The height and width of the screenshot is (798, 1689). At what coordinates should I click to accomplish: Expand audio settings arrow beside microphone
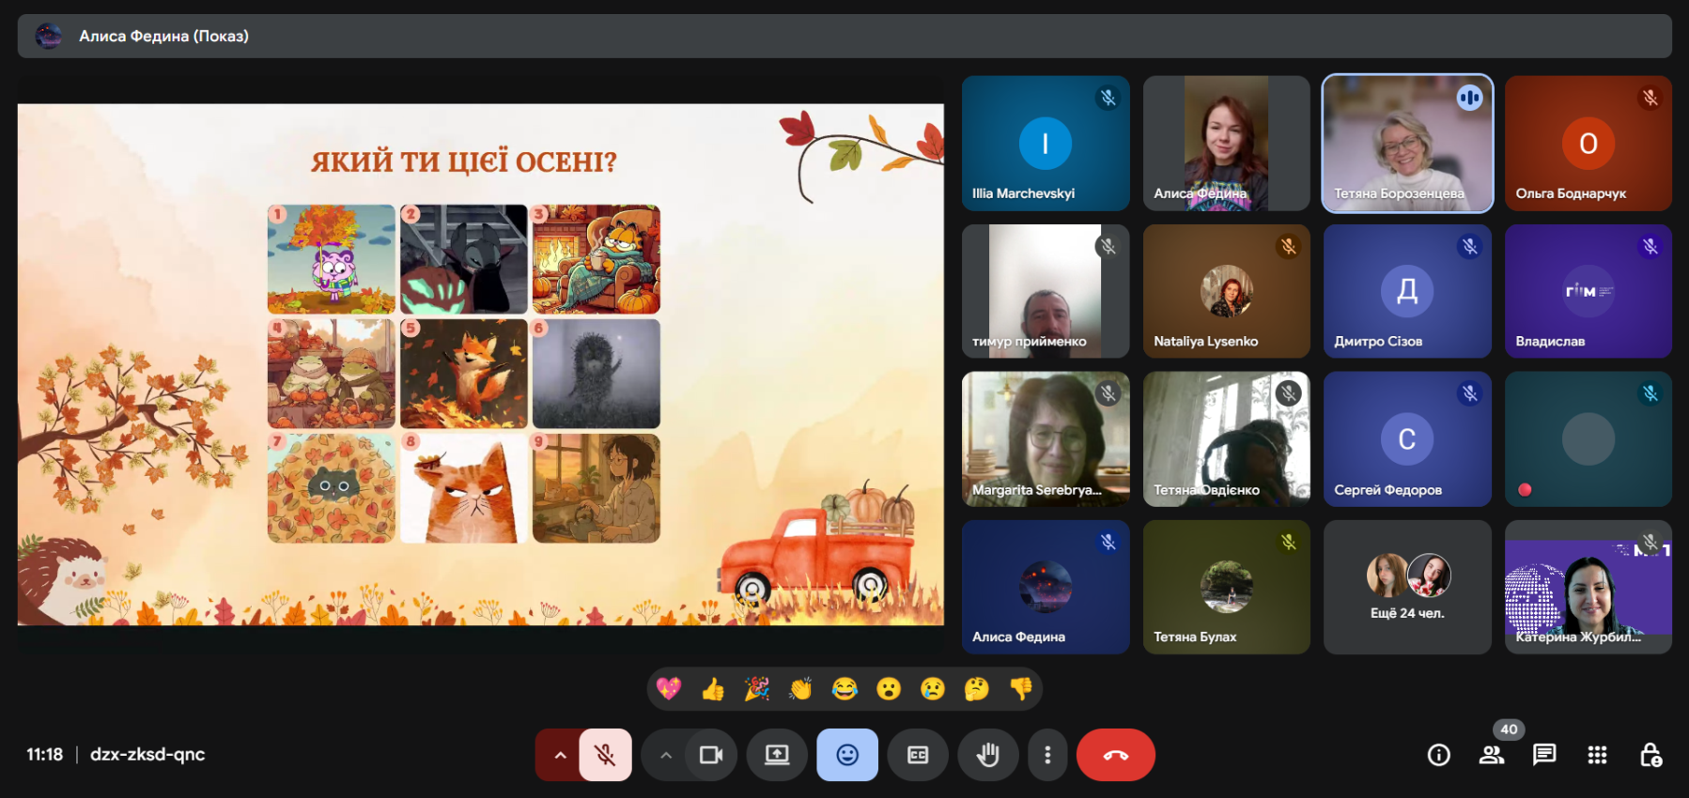[x=560, y=755]
